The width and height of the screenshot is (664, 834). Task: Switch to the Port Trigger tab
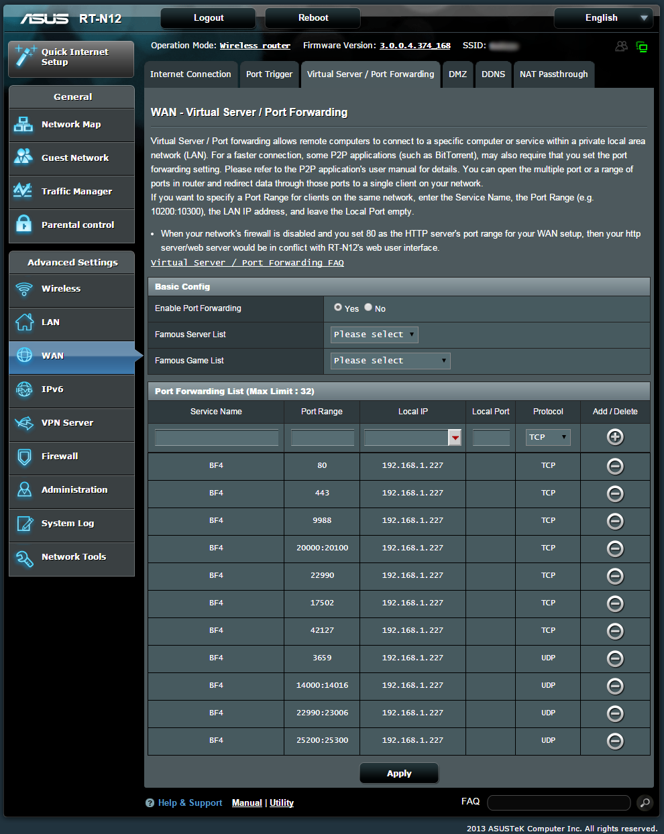270,74
